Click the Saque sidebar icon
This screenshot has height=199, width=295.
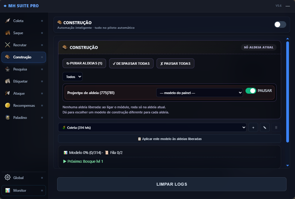[8, 33]
